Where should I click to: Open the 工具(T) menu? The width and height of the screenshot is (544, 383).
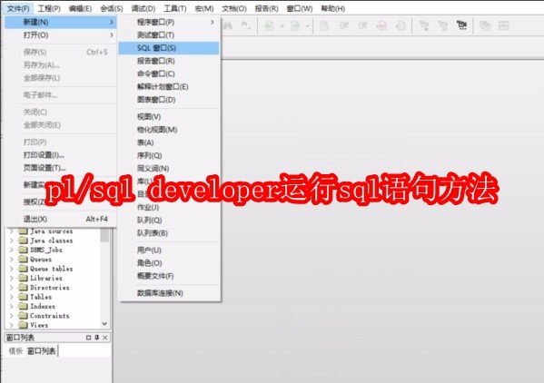(175, 8)
